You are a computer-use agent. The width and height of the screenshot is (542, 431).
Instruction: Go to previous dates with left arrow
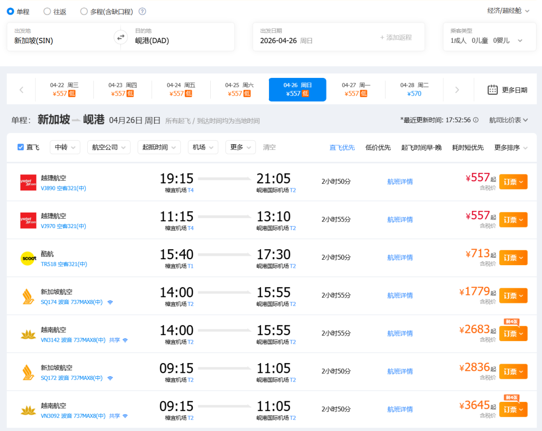point(21,90)
